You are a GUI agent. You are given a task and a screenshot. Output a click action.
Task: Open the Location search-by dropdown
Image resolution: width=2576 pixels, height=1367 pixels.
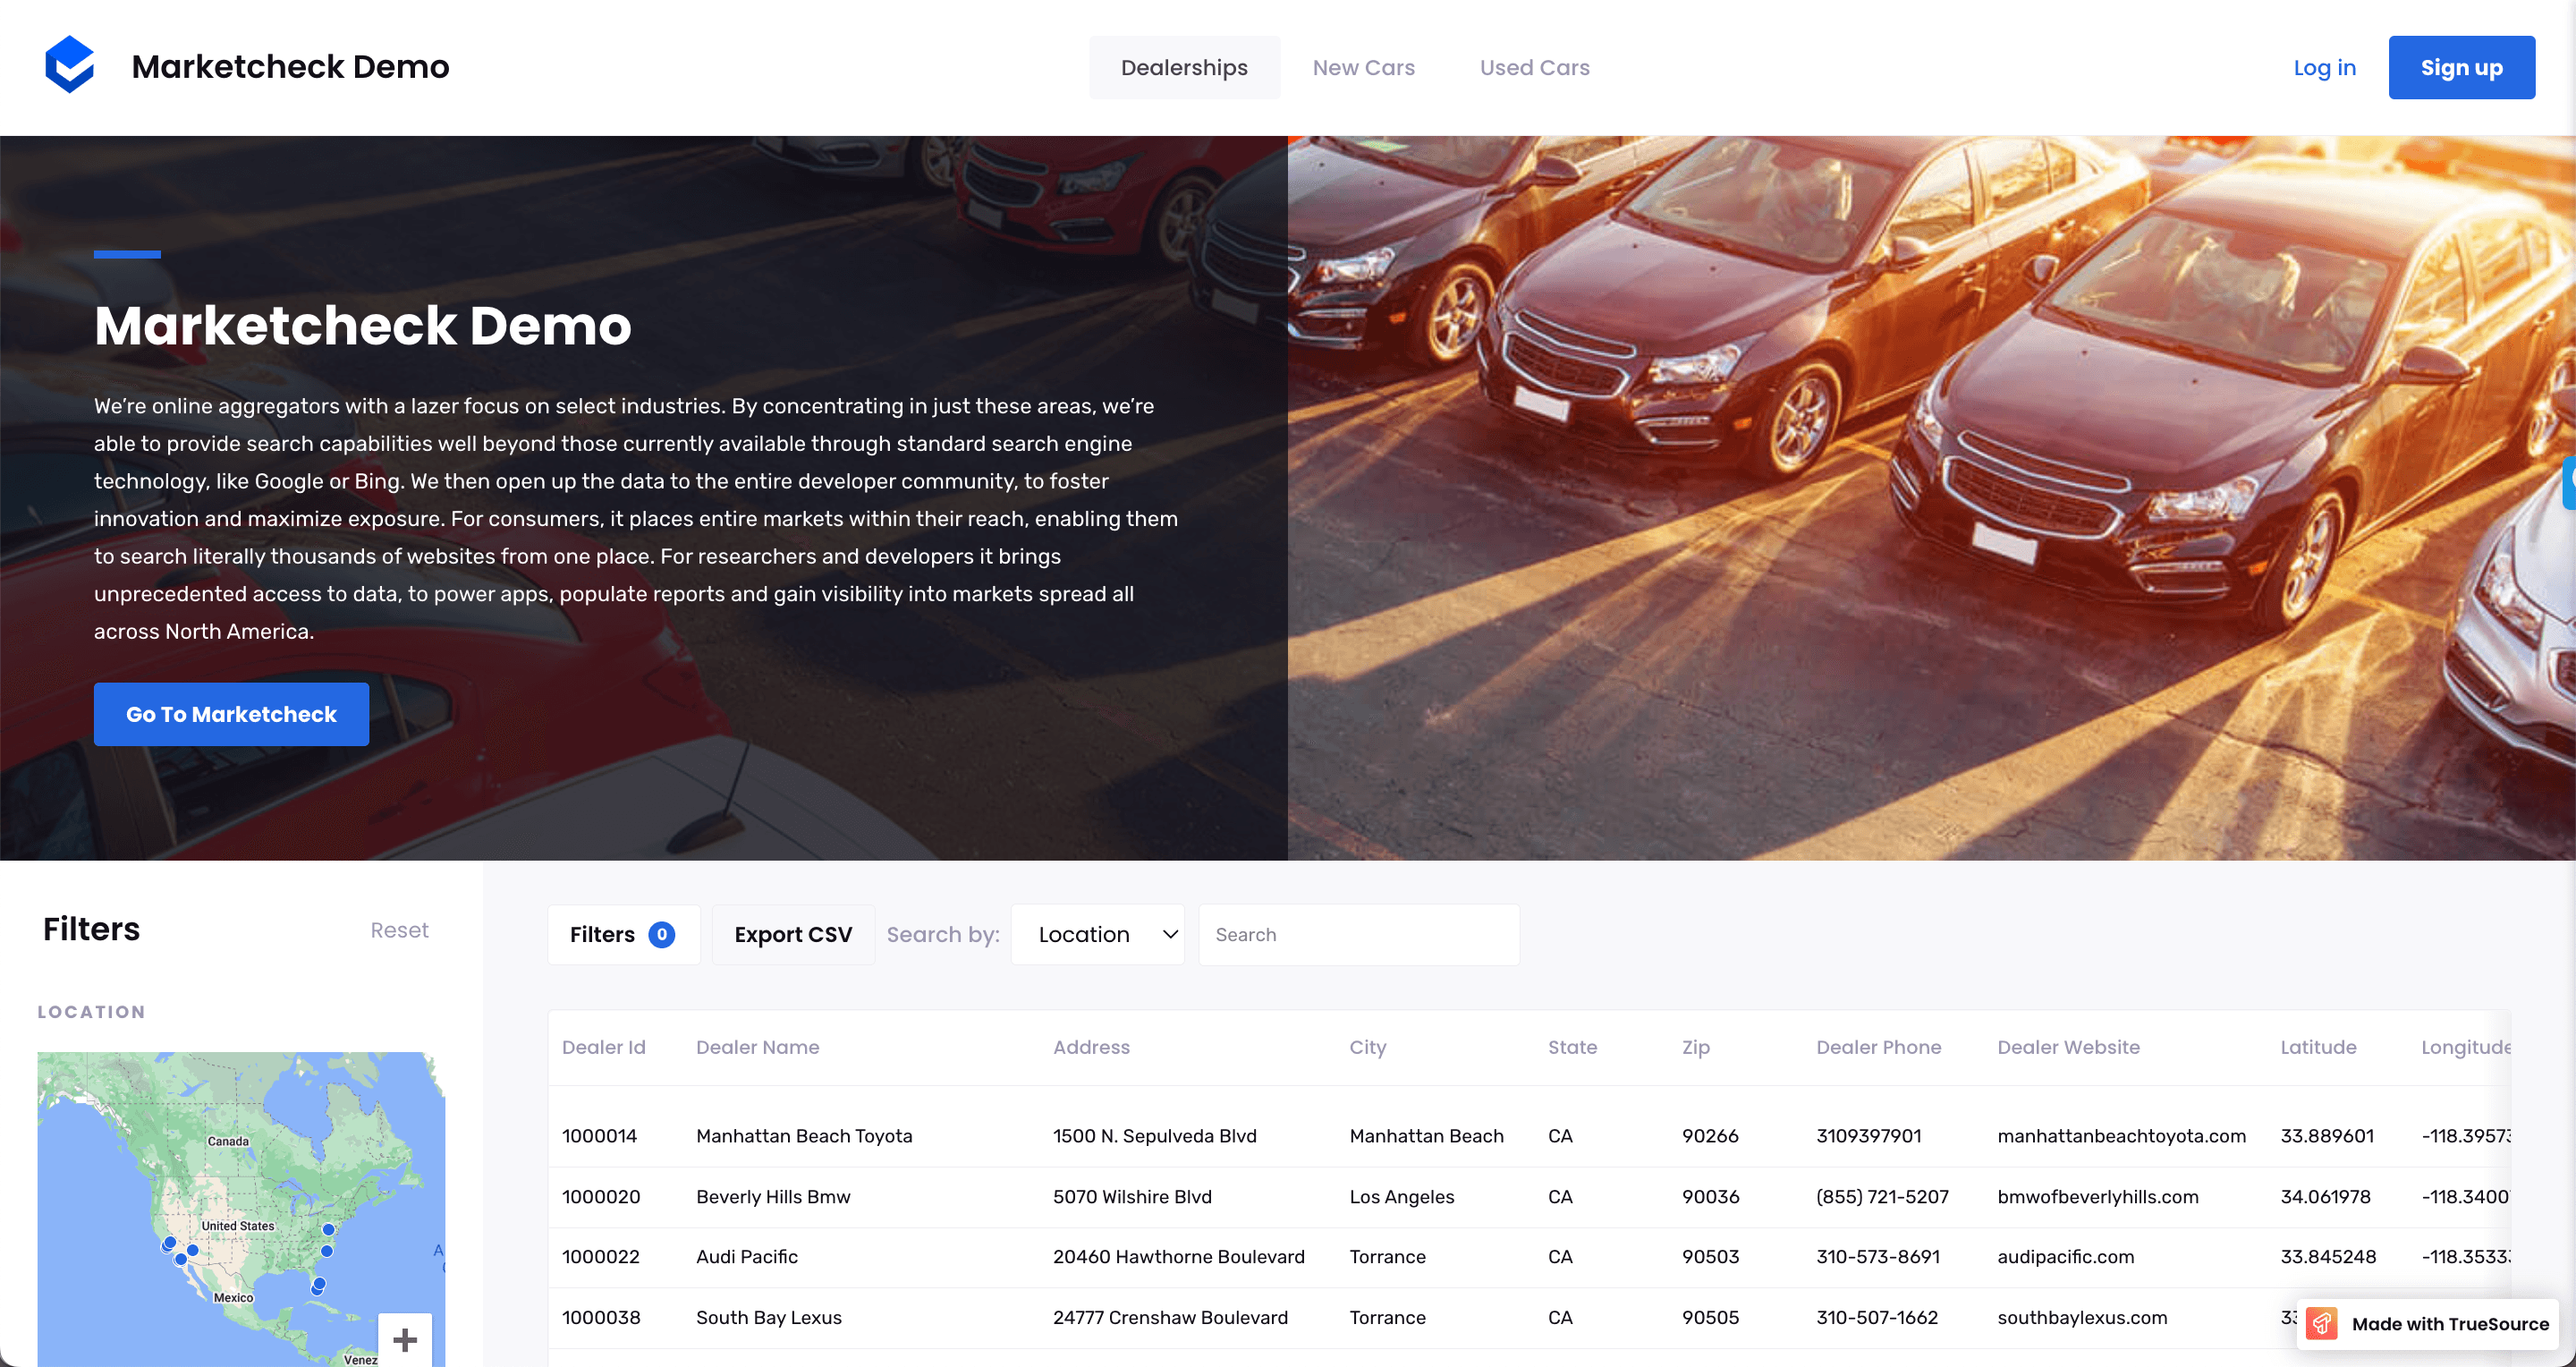point(1098,934)
